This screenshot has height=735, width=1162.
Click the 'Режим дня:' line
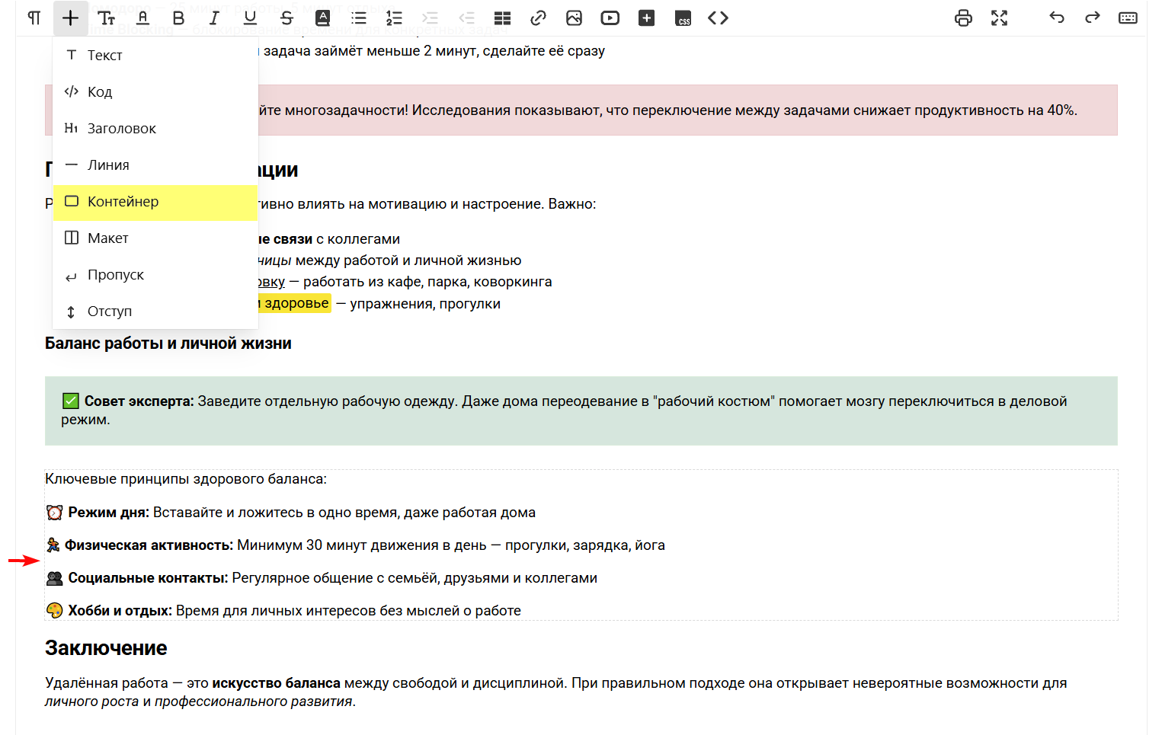click(290, 513)
